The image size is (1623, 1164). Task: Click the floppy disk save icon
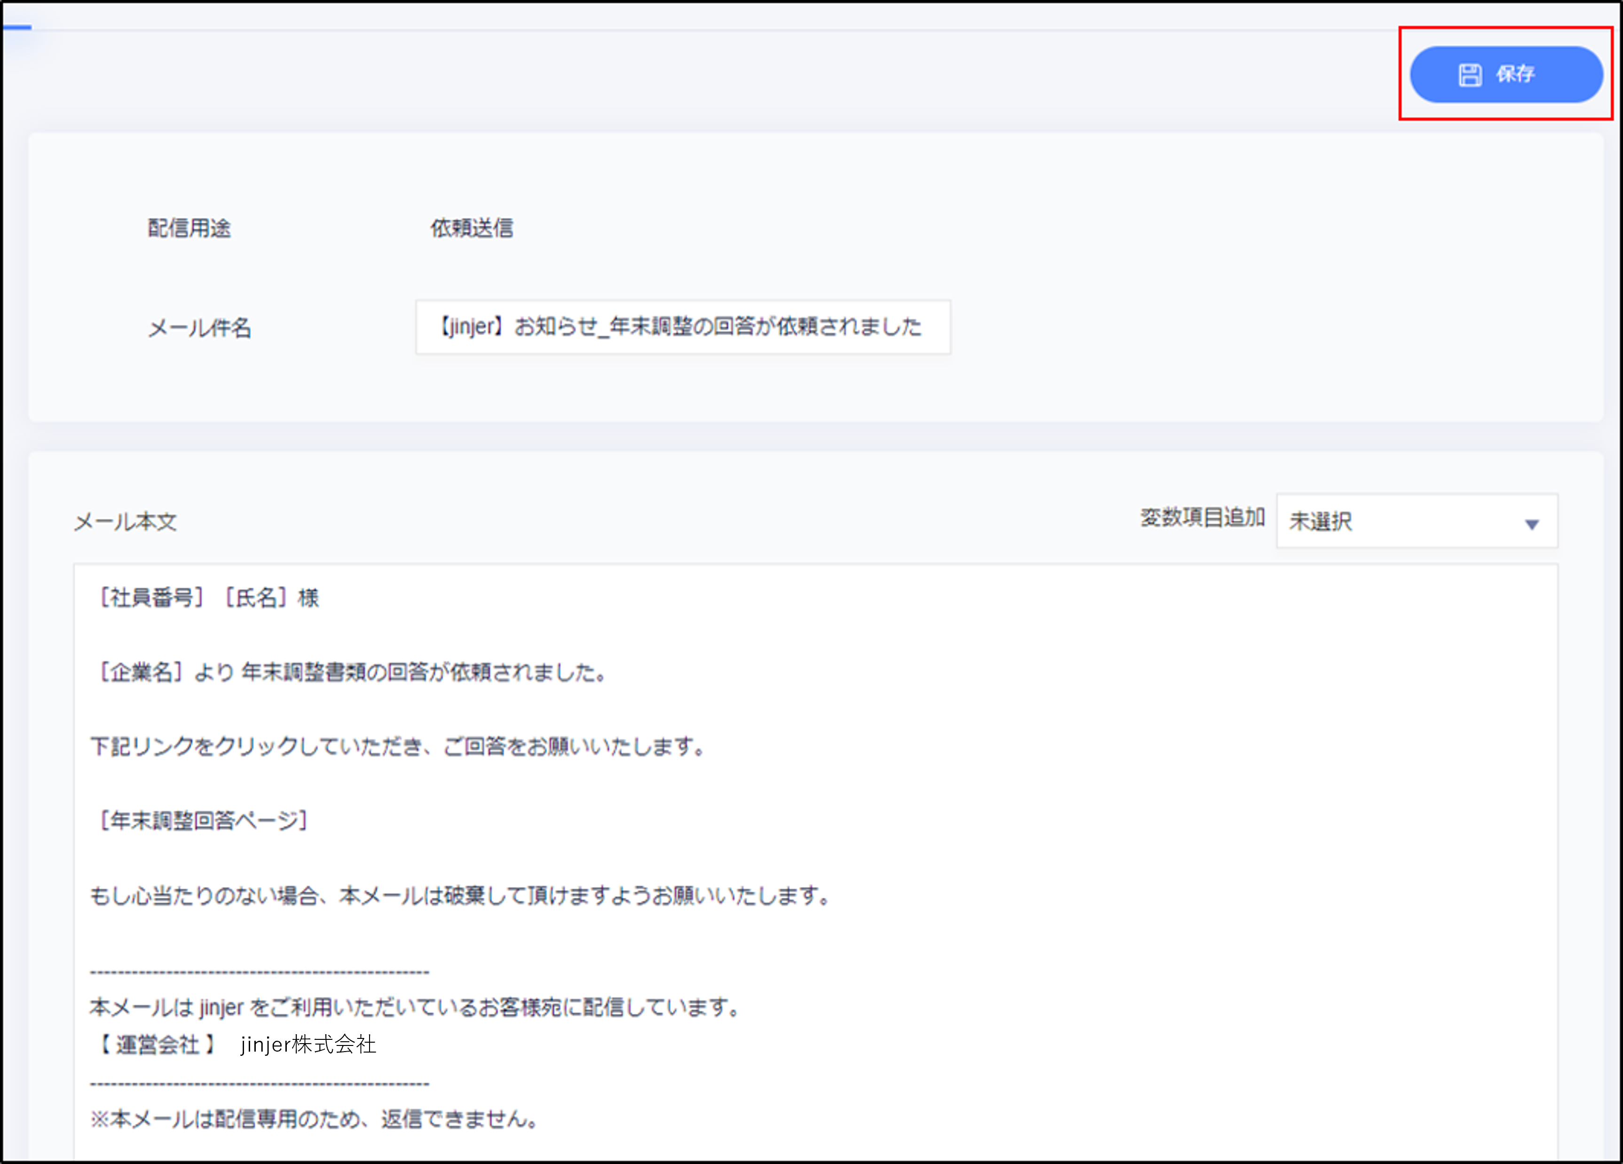point(1470,74)
